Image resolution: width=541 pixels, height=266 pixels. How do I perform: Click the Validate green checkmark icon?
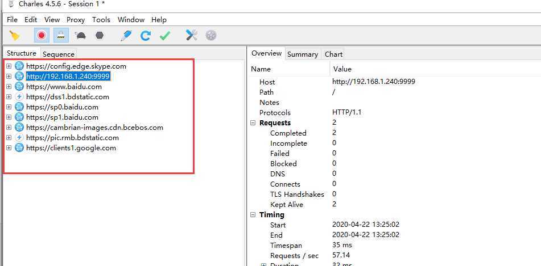165,35
